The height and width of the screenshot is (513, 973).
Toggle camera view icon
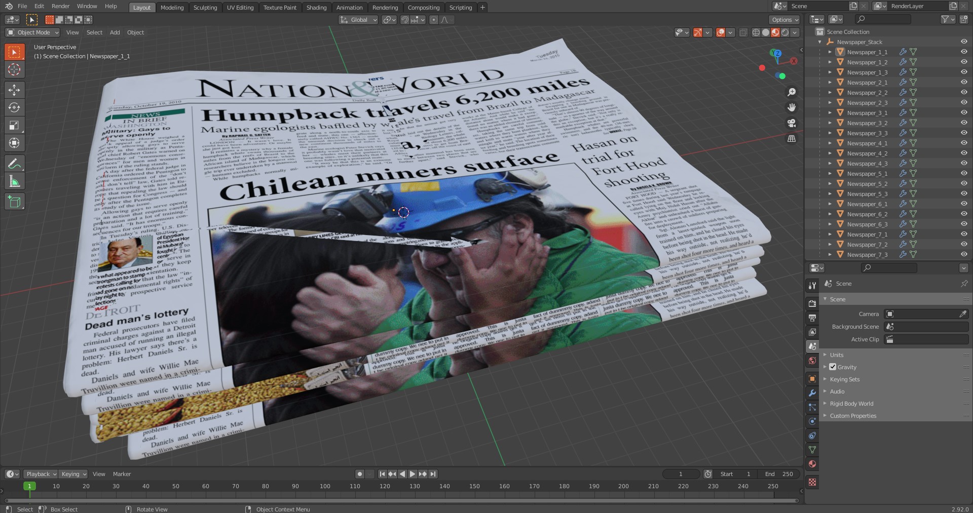792,123
